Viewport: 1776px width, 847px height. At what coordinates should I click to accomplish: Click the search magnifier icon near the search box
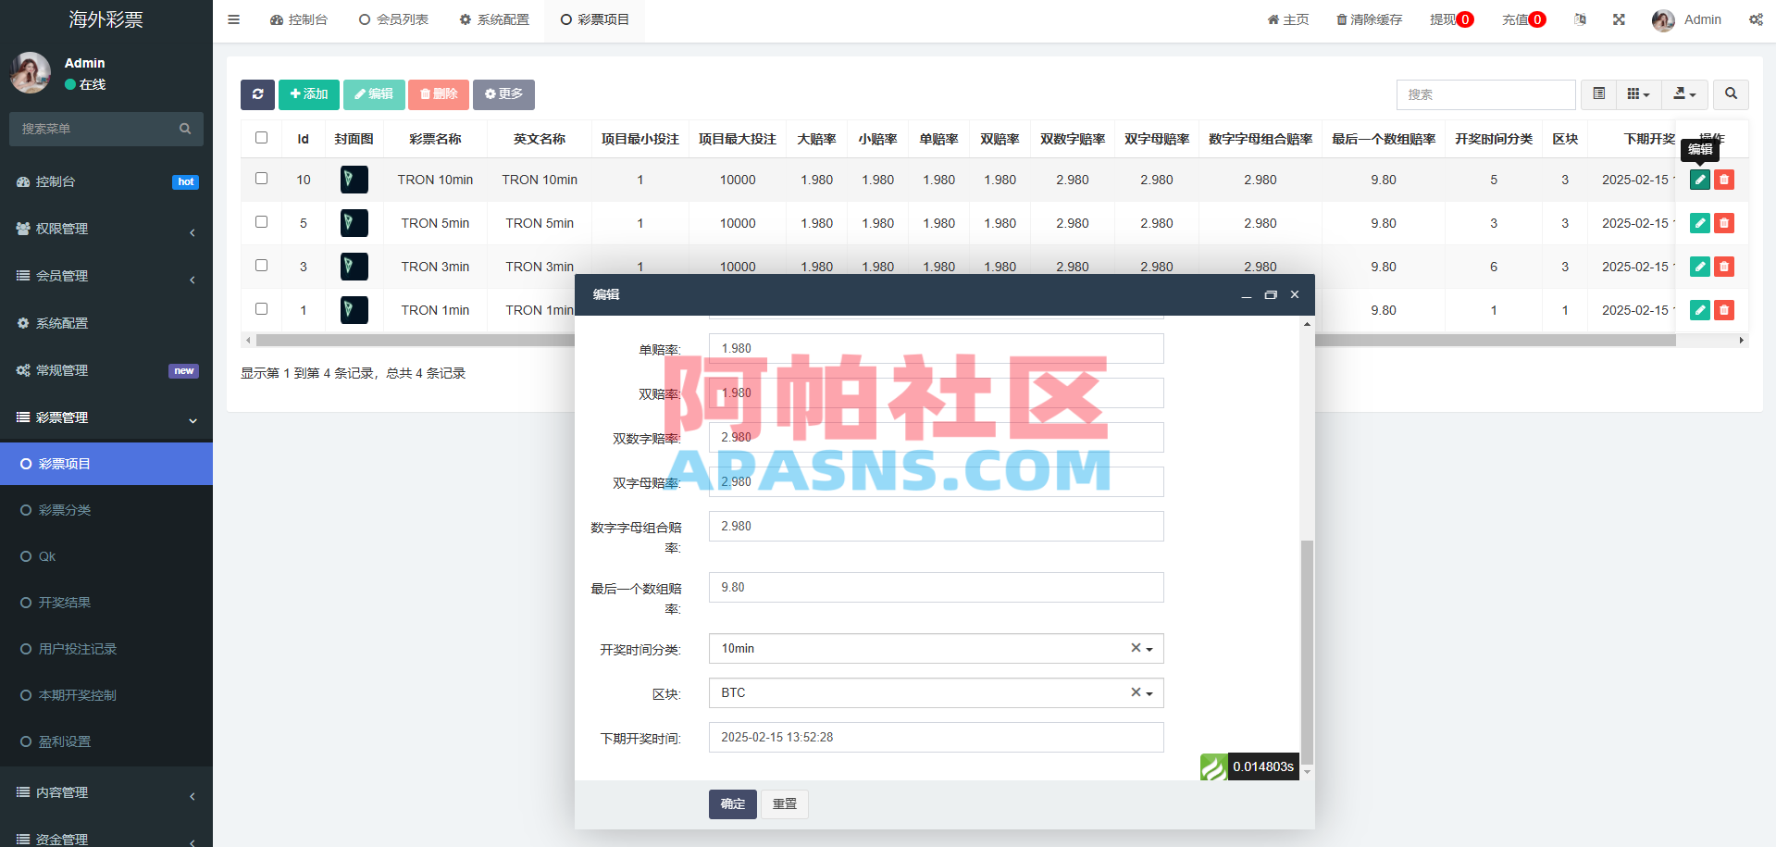pyautogui.click(x=1730, y=93)
